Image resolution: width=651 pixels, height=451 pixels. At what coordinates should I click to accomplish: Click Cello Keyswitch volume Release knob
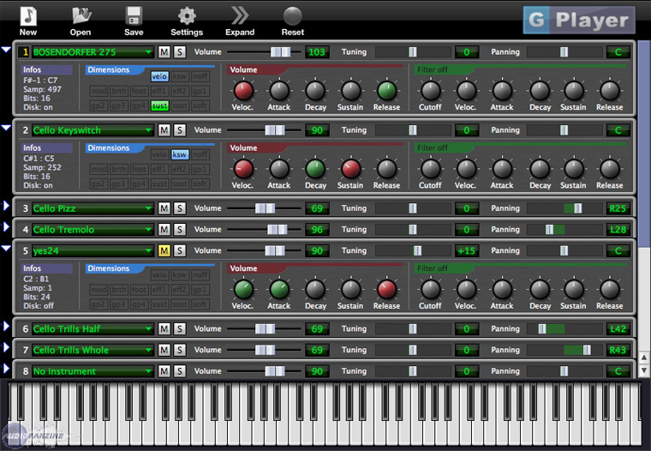[x=386, y=169]
